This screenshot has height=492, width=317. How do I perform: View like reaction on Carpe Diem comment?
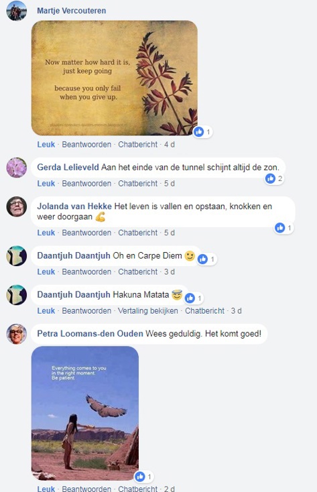click(x=207, y=259)
